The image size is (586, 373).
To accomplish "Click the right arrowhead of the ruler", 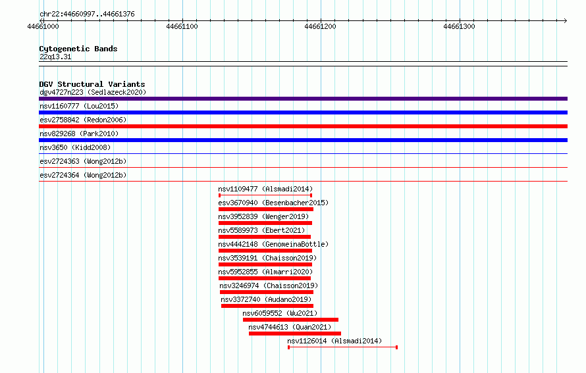I will 566,20.
